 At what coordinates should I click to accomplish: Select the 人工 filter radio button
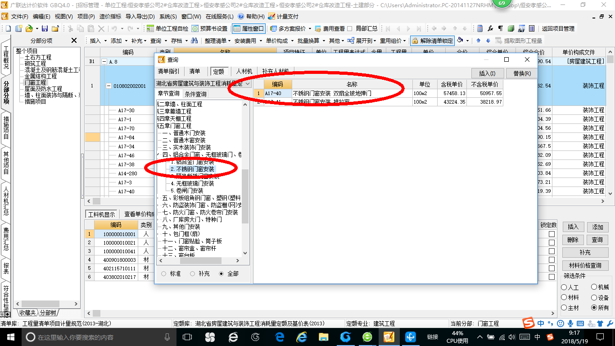564,287
